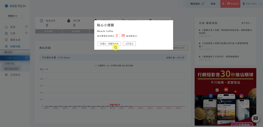Screen dimensions: 263x127
Task: Click the gear icon next to 首頁
Action: tap(26, 27)
